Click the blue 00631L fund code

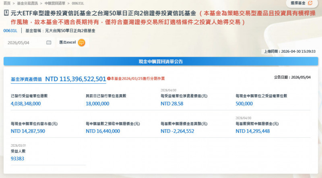pos(10,31)
